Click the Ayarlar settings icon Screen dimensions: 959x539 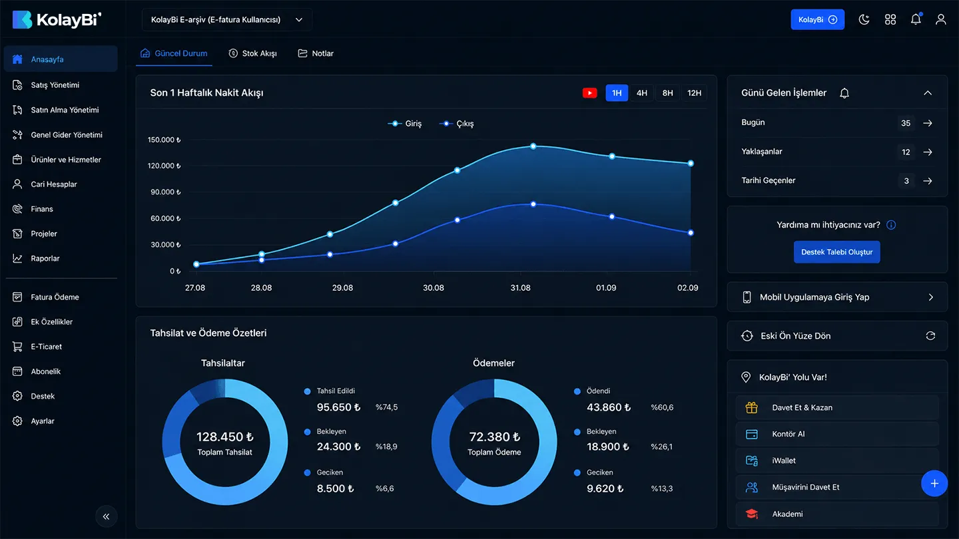tap(18, 421)
